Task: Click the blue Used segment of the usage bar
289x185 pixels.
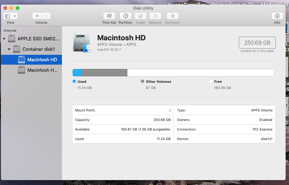Action: pos(77,73)
